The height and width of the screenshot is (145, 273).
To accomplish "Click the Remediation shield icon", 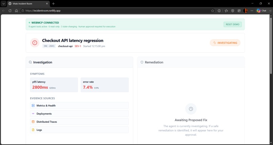I will point(142,62).
